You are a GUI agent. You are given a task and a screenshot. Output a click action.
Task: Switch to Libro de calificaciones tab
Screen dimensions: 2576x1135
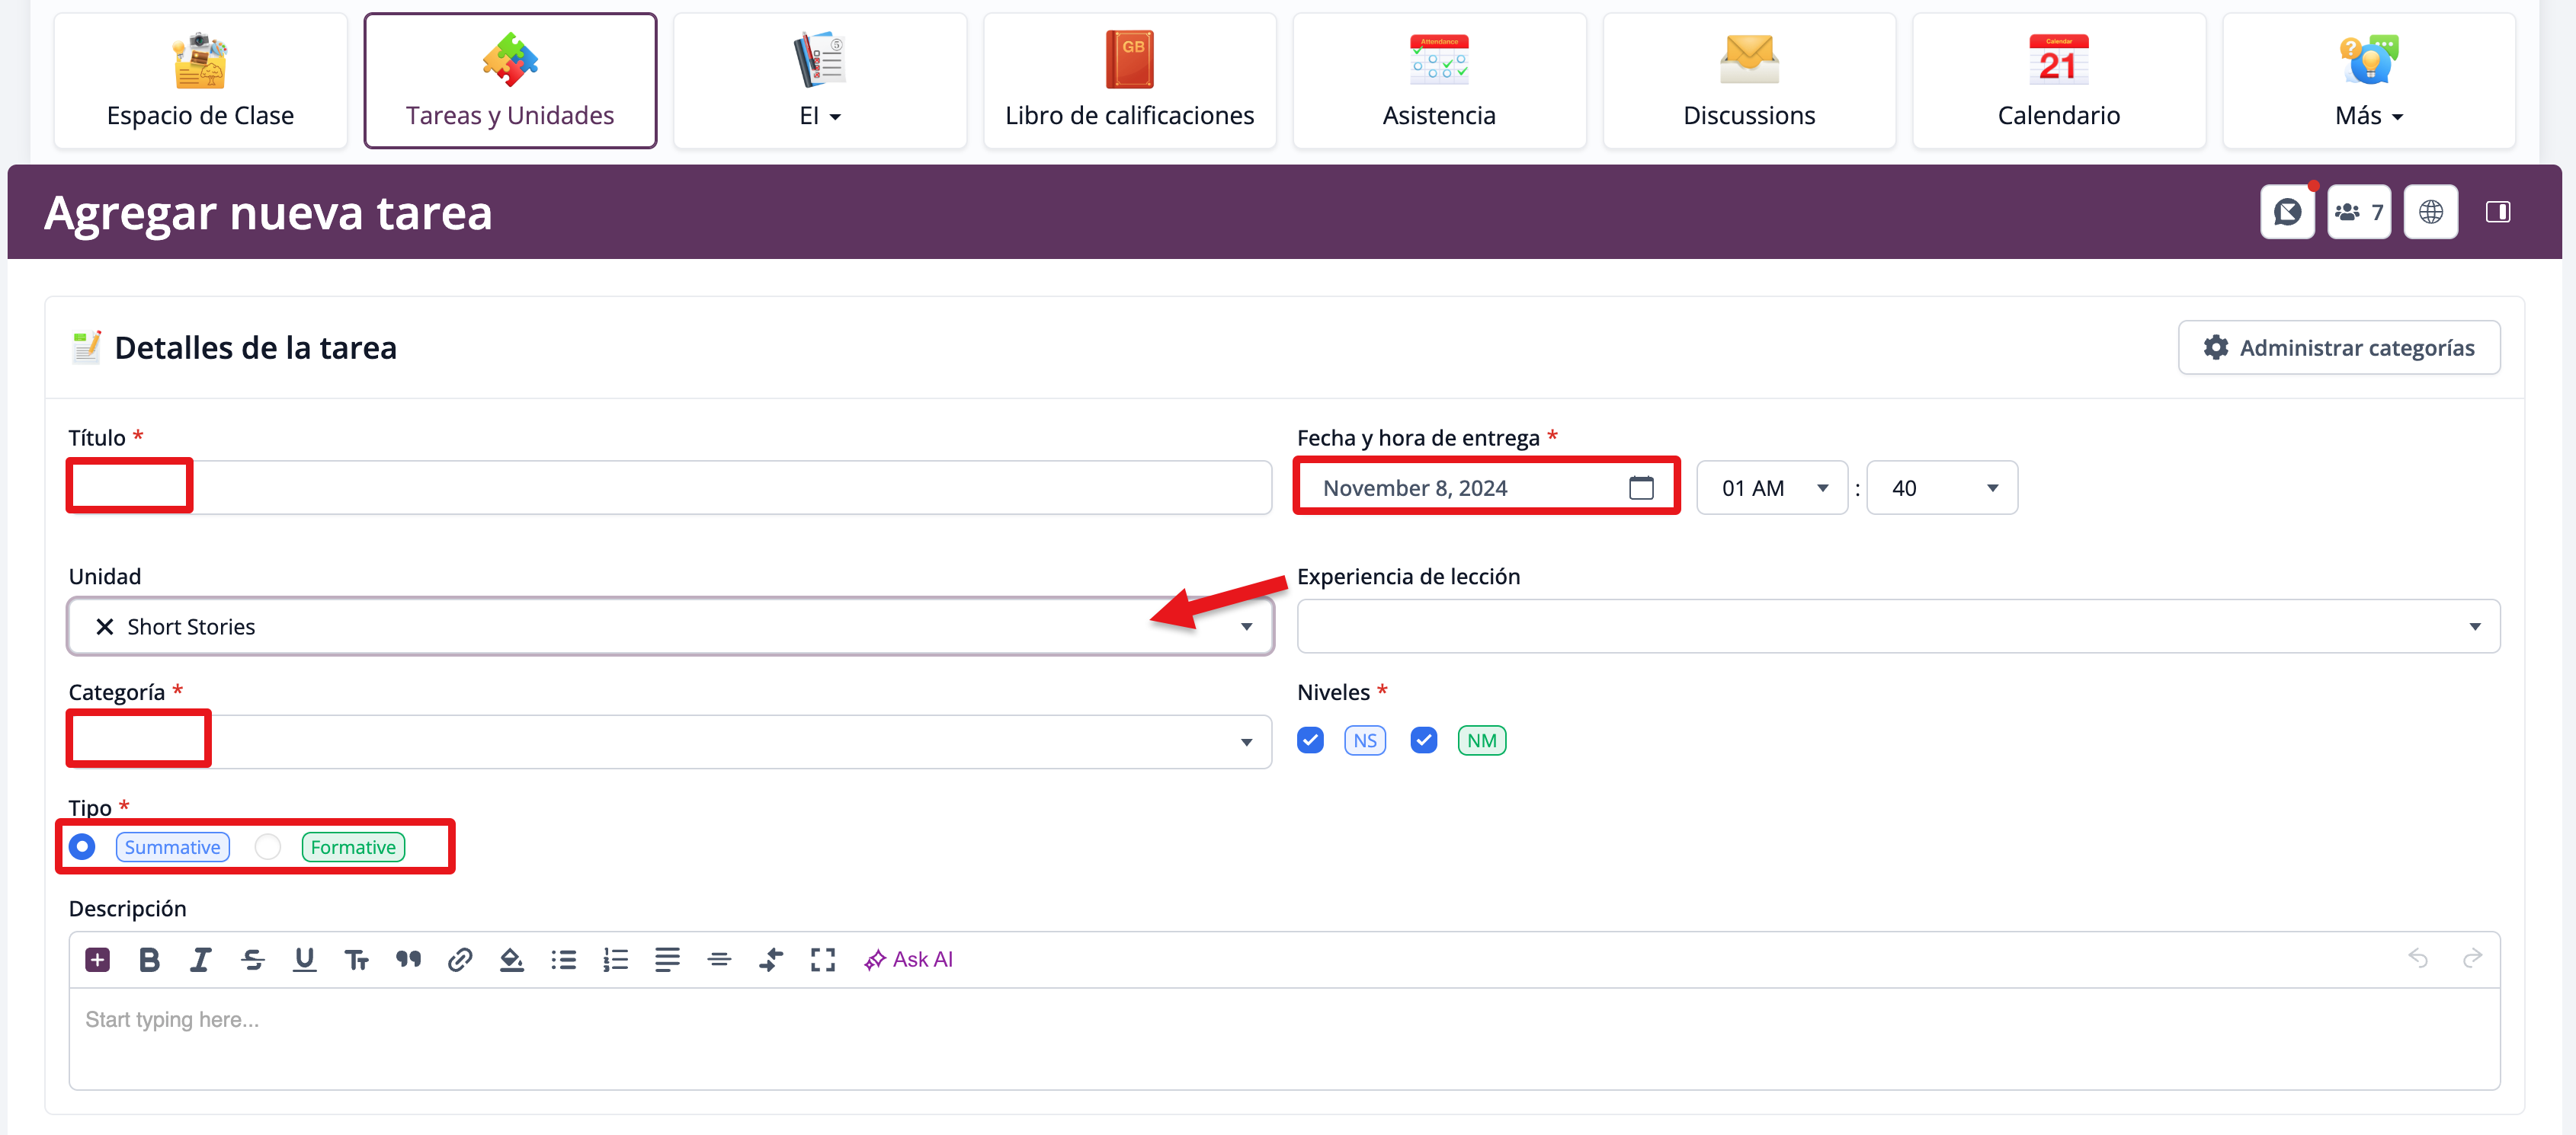[1129, 81]
